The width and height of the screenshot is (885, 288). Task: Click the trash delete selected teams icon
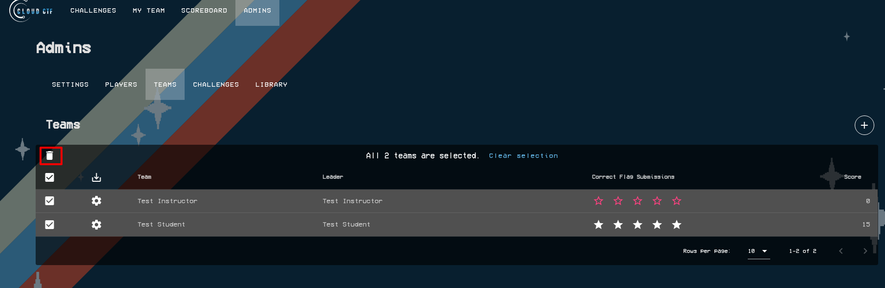[x=50, y=156]
